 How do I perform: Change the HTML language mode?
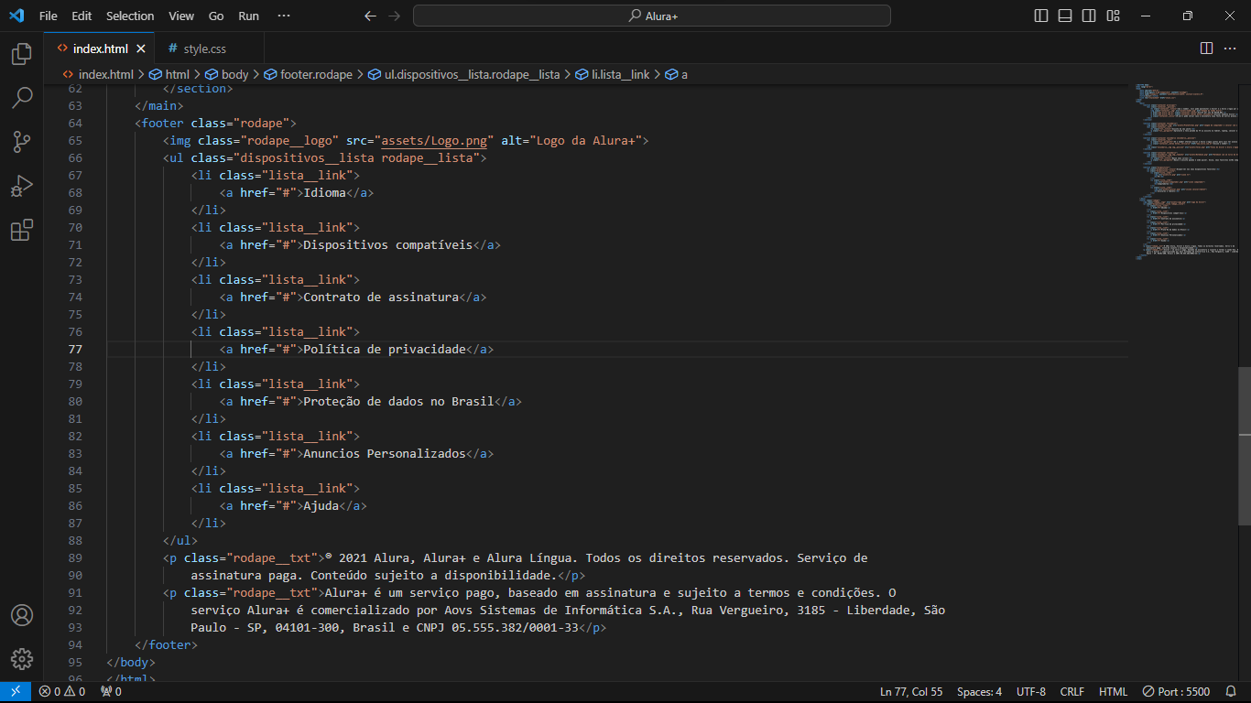pyautogui.click(x=1113, y=692)
